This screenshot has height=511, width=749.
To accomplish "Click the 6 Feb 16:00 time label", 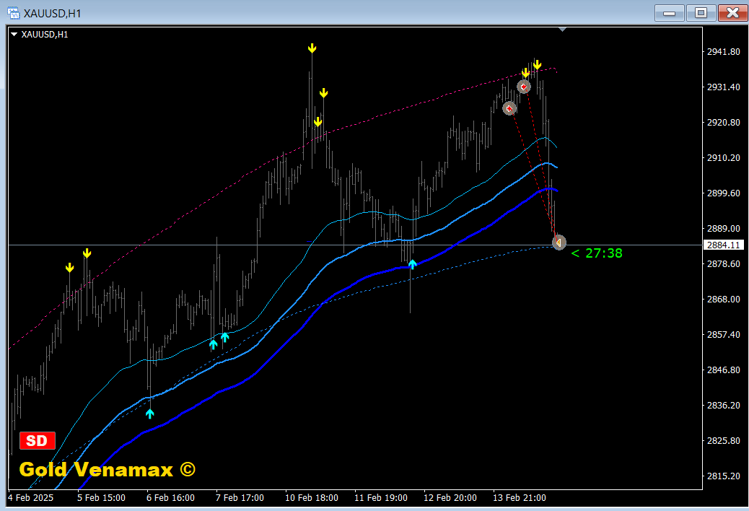I will click(x=170, y=497).
